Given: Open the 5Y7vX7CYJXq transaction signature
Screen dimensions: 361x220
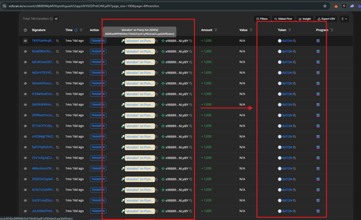Looking at the screenshot, I should [x=43, y=126].
